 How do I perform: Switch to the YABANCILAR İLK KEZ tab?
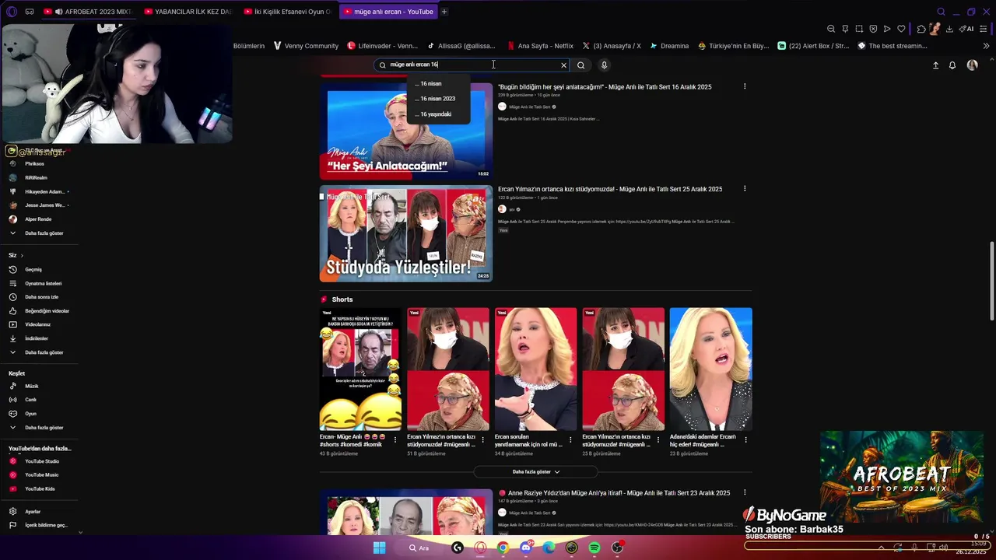(188, 12)
